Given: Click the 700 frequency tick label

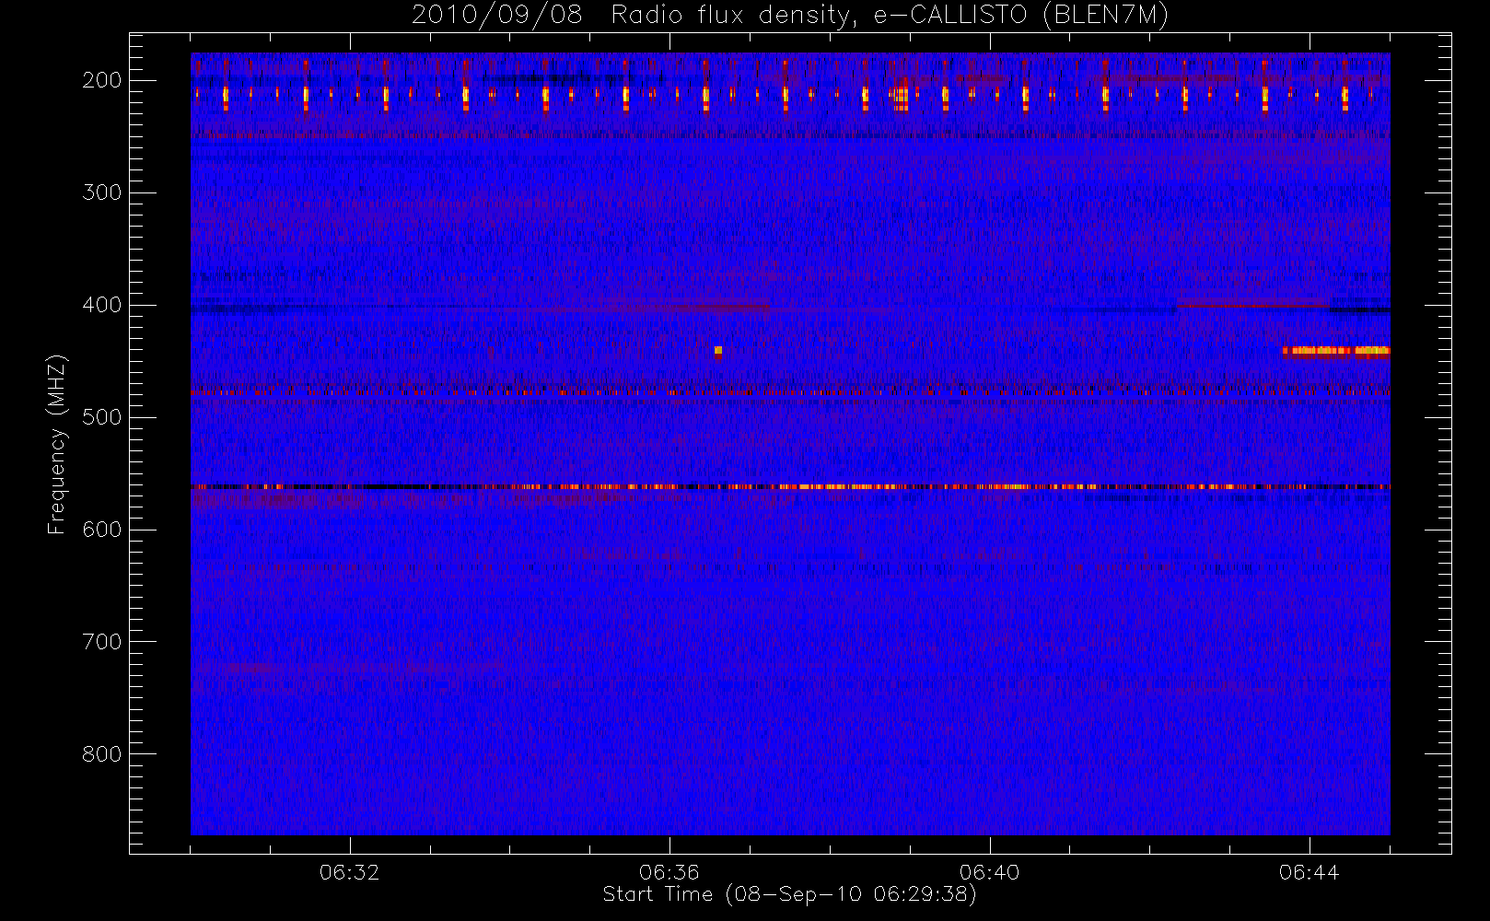Looking at the screenshot, I should click(101, 642).
